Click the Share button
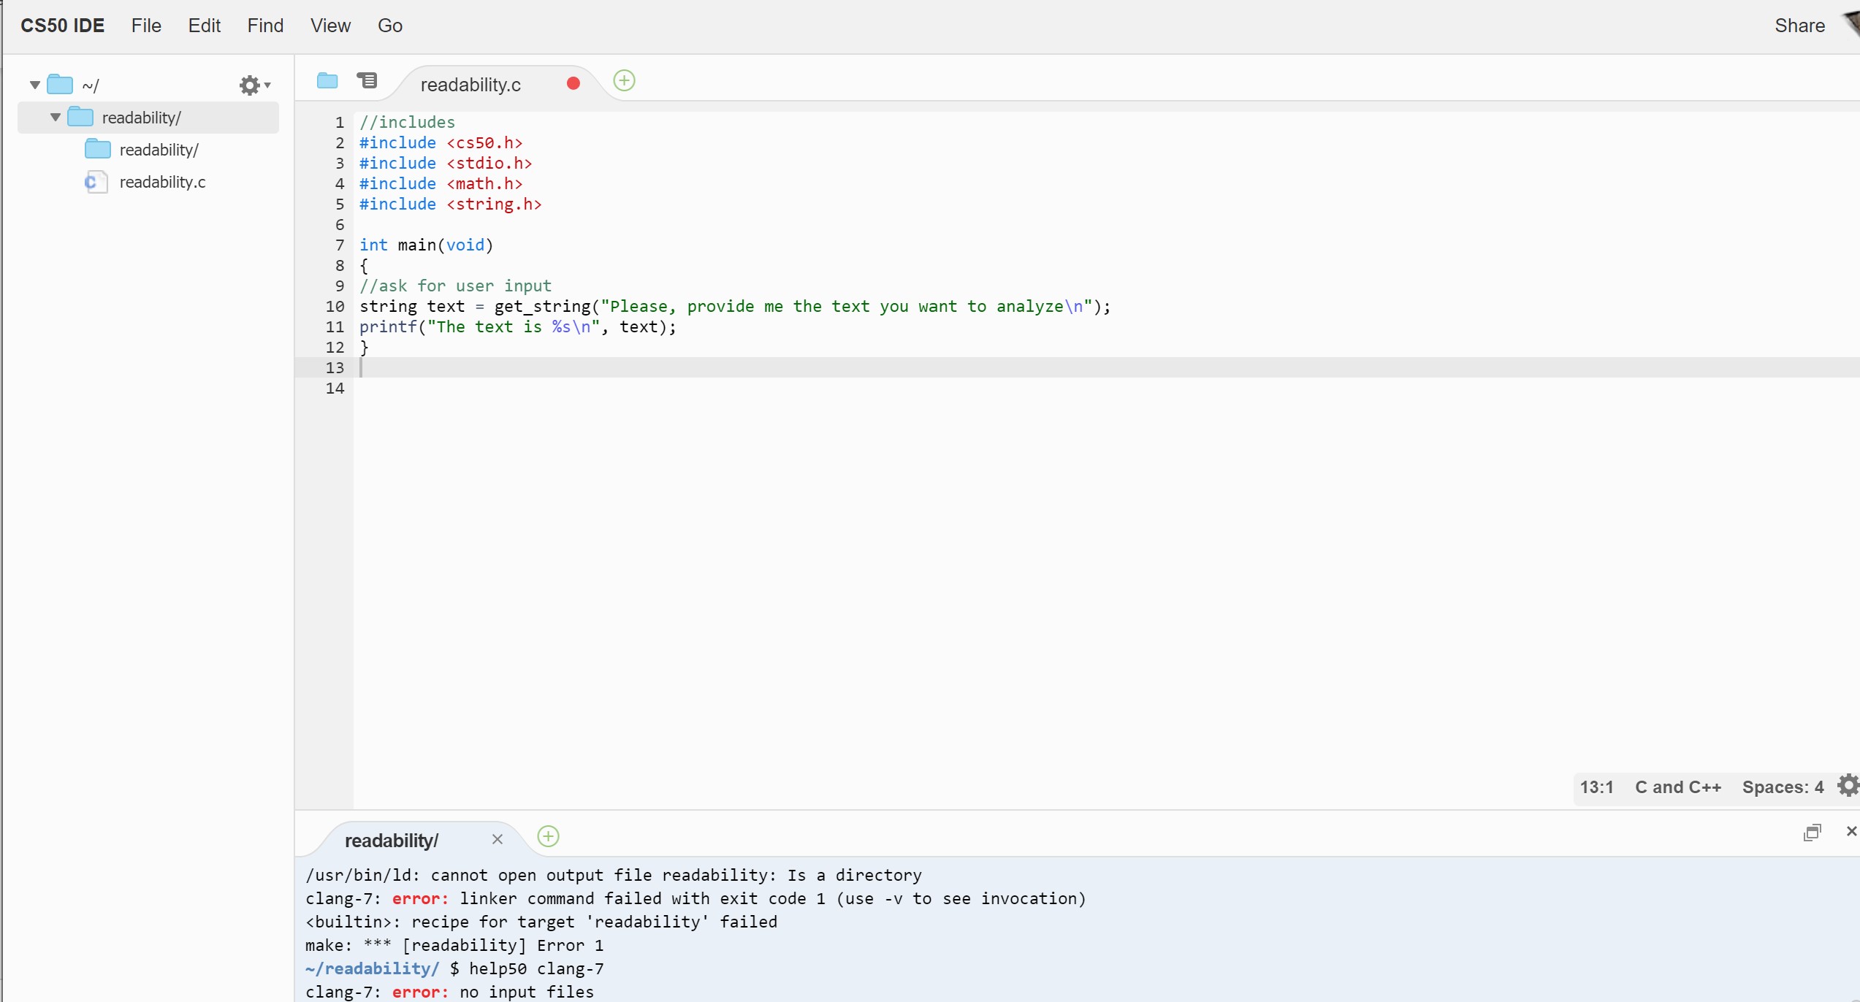The height and width of the screenshot is (1002, 1860). pyautogui.click(x=1799, y=26)
